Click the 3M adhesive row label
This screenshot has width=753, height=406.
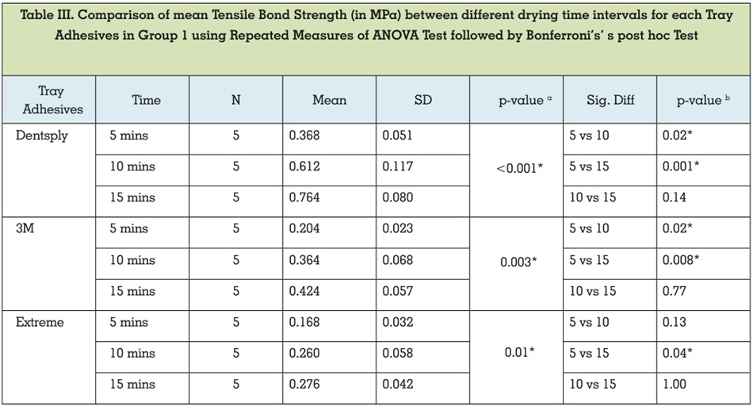point(25,228)
